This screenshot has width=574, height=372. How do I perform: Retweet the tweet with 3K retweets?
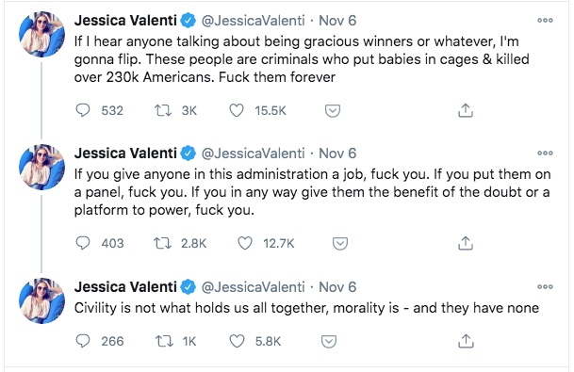163,110
